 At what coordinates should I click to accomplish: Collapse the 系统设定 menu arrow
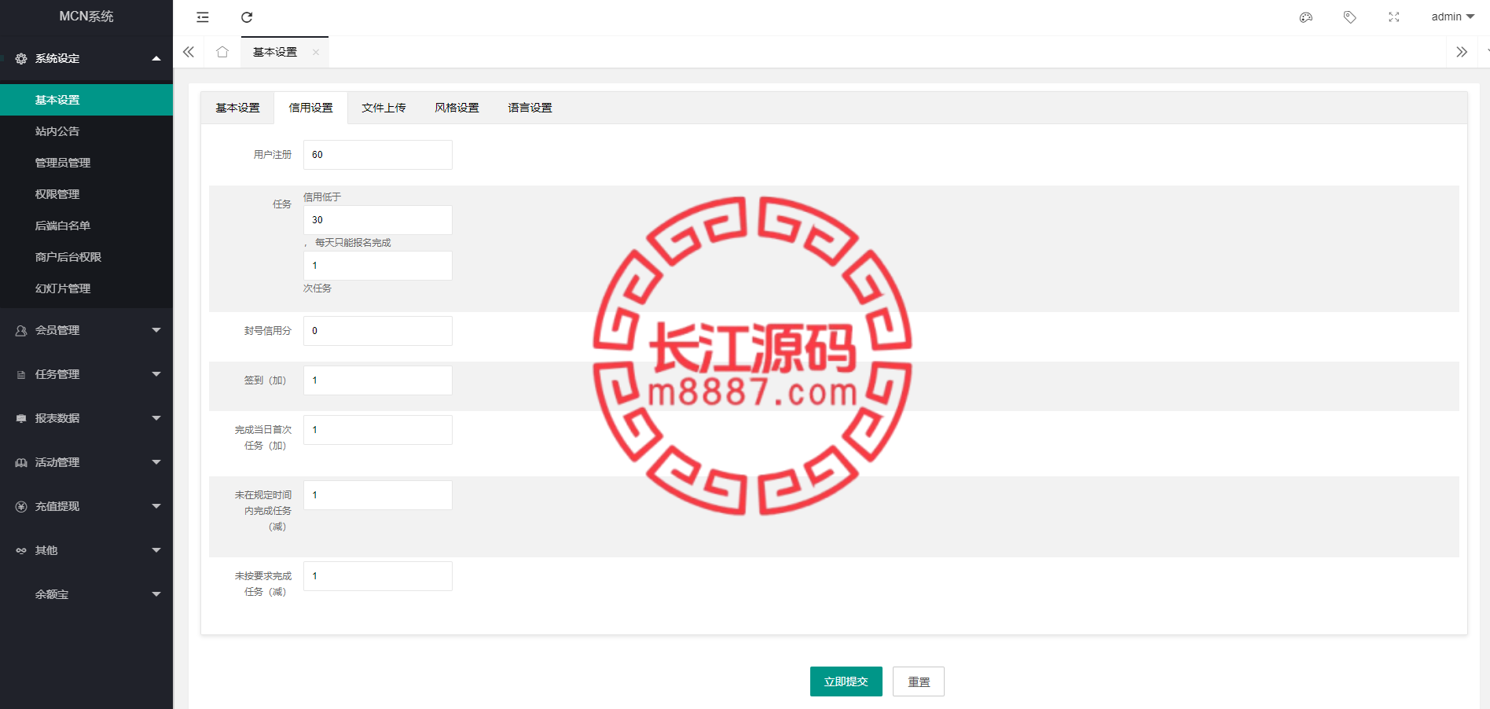[156, 58]
